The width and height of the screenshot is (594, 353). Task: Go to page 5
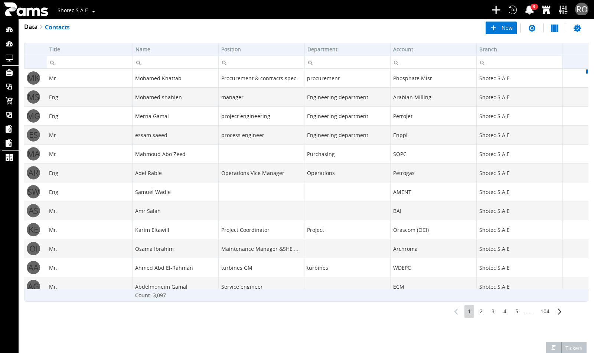tap(517, 311)
